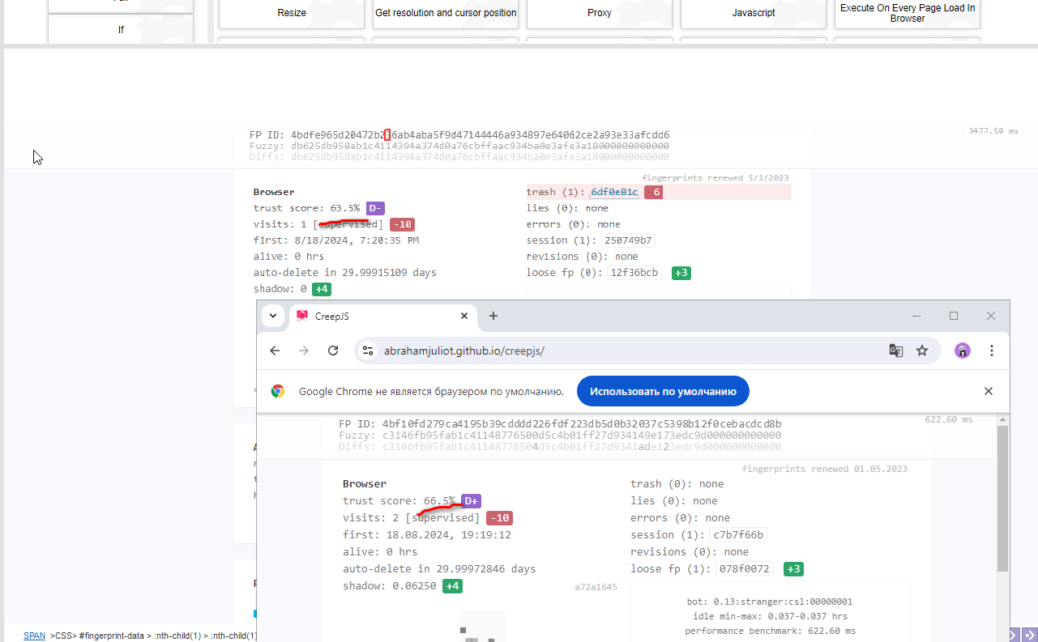Close the CreepJS tab
Viewport: 1038px width, 642px height.
click(x=464, y=316)
